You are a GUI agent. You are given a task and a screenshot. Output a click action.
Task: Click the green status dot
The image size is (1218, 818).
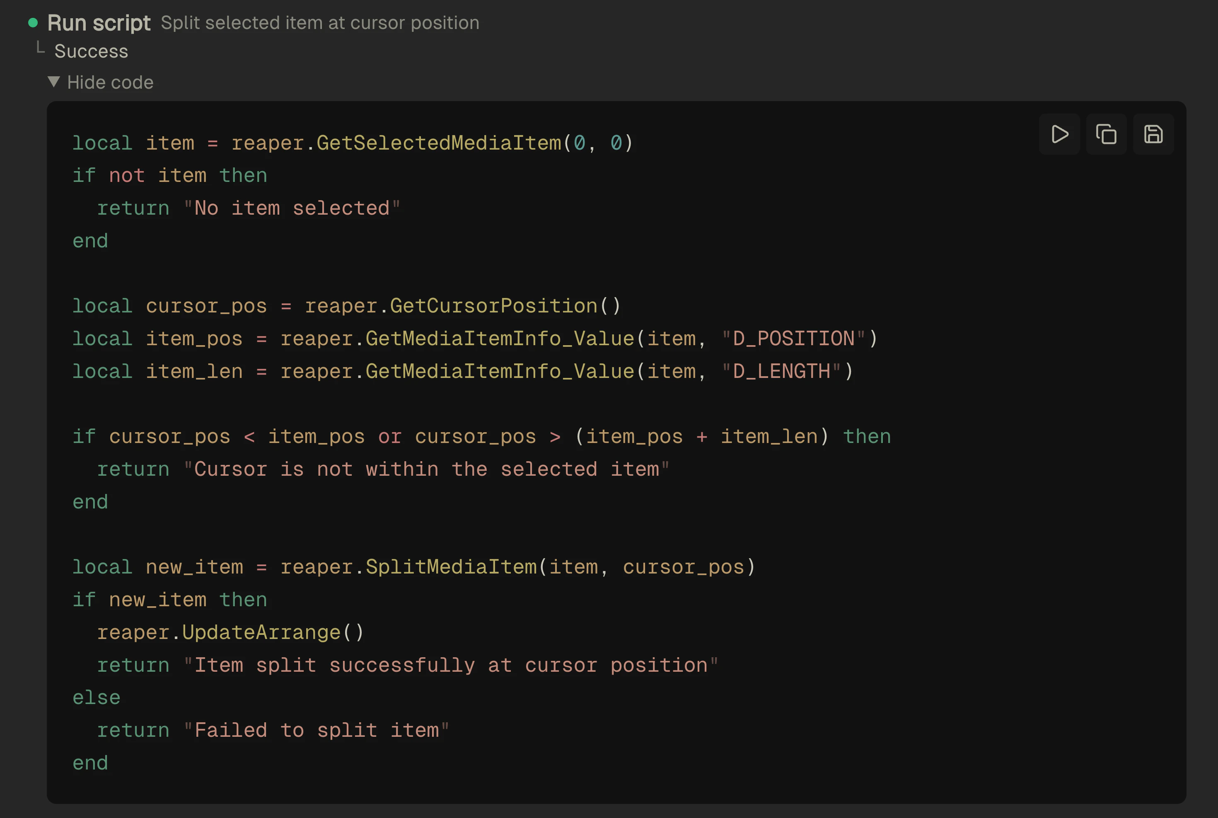33,22
